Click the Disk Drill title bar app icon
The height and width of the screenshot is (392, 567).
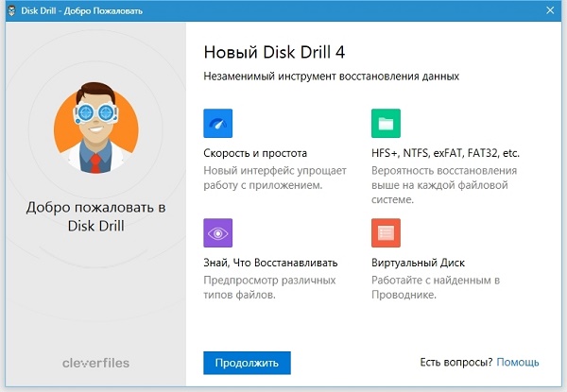tap(12, 10)
